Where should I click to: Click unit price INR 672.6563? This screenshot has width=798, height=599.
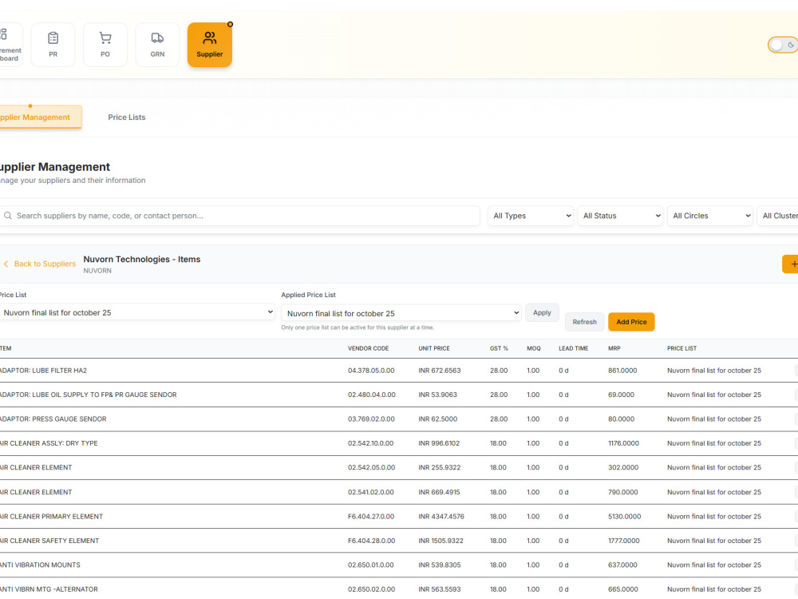point(439,371)
